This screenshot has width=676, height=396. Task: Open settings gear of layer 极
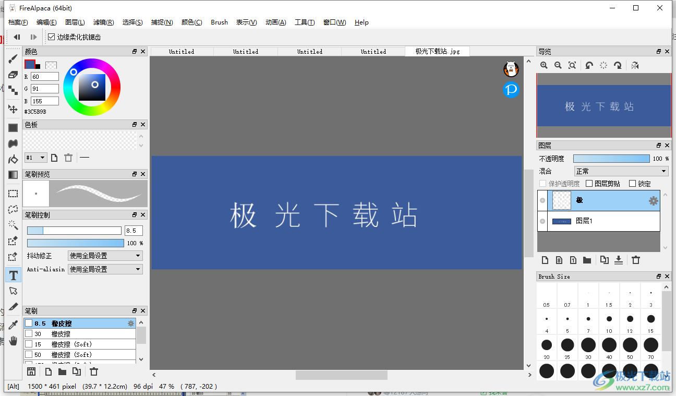tap(653, 201)
